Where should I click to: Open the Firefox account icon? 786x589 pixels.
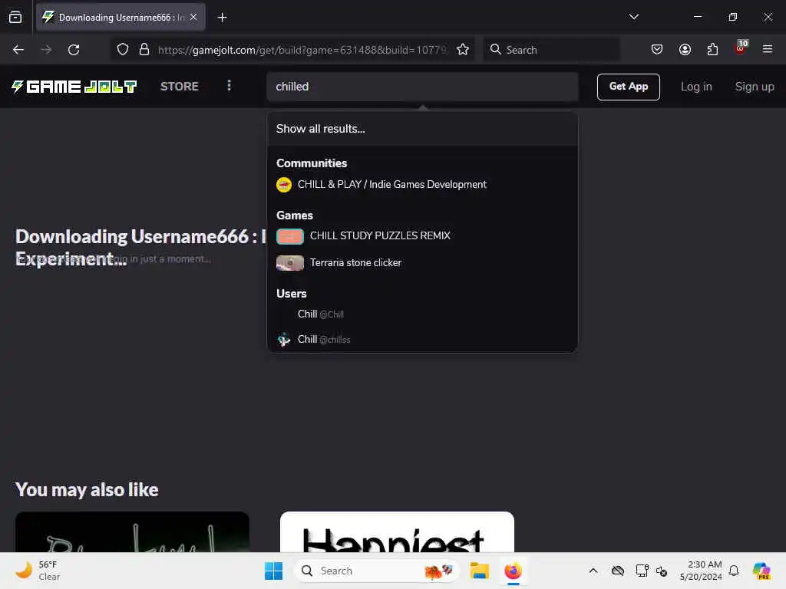tap(685, 50)
